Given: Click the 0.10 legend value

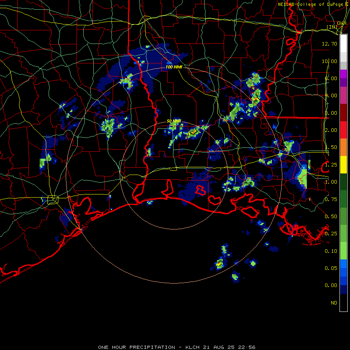Looking at the screenshot, I should pyautogui.click(x=331, y=251).
